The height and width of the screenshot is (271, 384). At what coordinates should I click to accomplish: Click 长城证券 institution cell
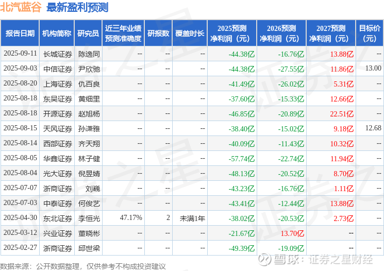coord(58,54)
